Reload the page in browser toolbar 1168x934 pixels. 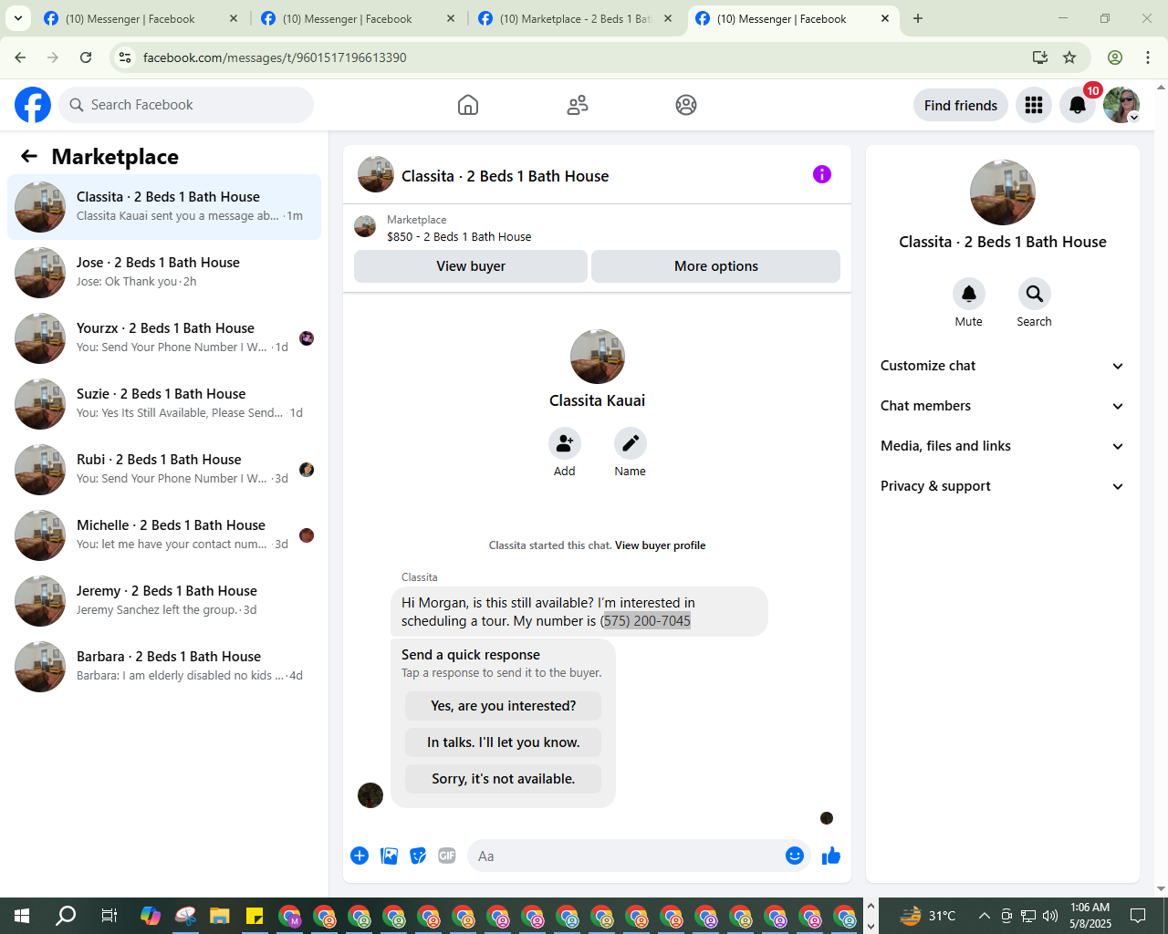pos(86,57)
